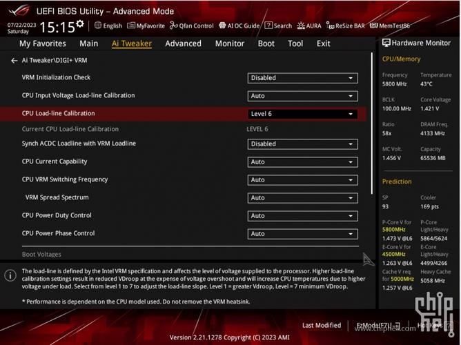The width and height of the screenshot is (461, 345).
Task: Go to the Monitor tab
Action: pyautogui.click(x=229, y=43)
